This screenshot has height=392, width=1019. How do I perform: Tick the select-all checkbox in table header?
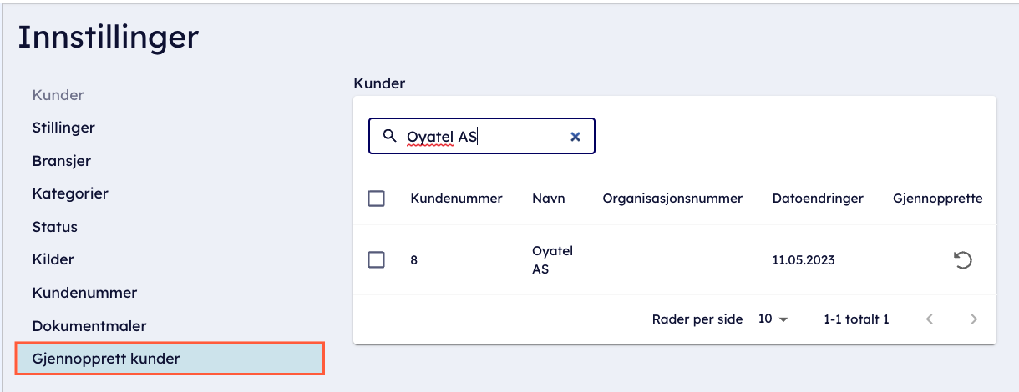[377, 199]
